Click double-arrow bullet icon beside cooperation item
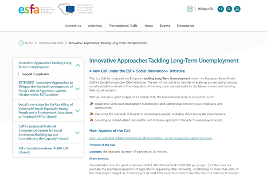This screenshot has width=267, height=179. coord(91,104)
